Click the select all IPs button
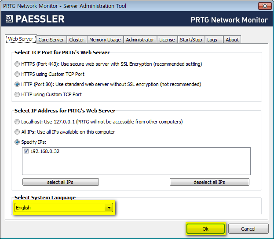 pos(60,182)
